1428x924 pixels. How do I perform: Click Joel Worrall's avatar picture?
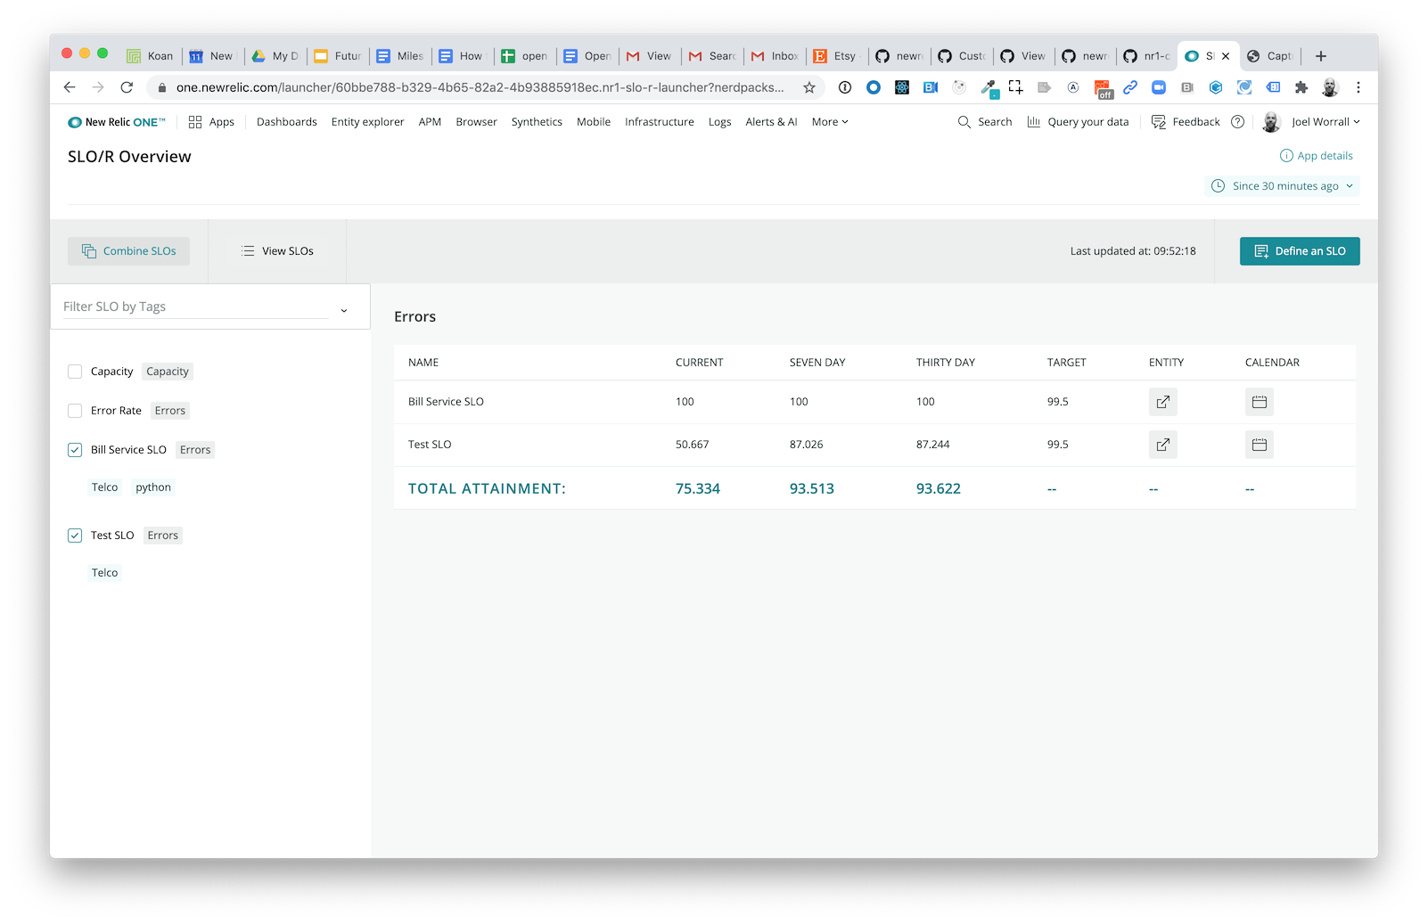[x=1271, y=122]
